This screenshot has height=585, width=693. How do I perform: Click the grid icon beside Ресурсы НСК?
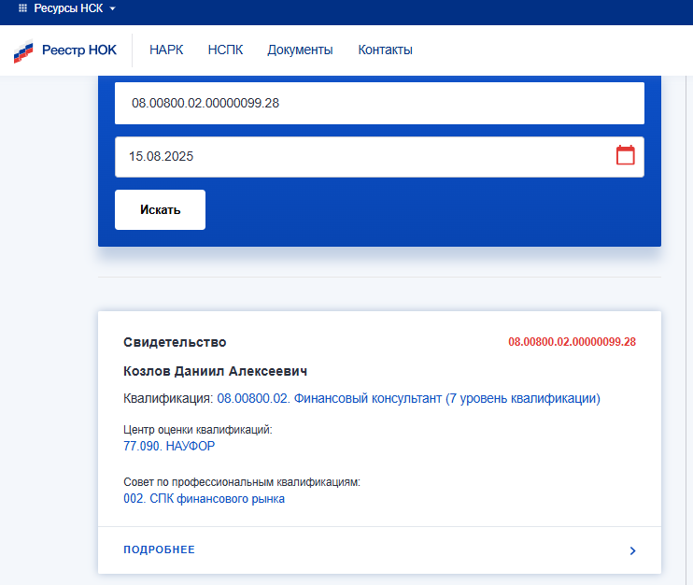click(23, 8)
